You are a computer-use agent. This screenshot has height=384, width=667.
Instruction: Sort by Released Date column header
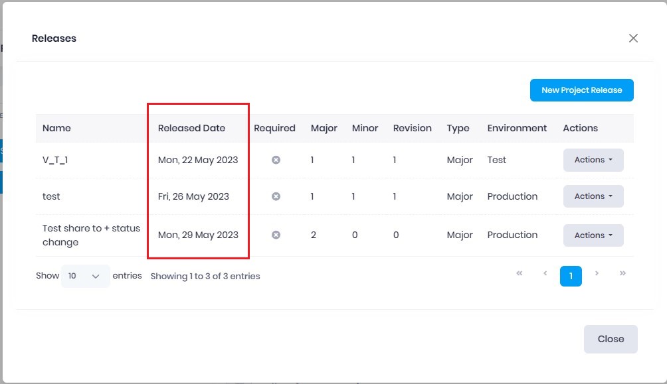coord(191,128)
